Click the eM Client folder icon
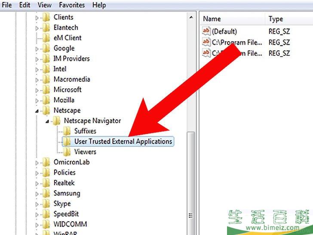This screenshot has width=313, height=235. pyautogui.click(x=46, y=38)
